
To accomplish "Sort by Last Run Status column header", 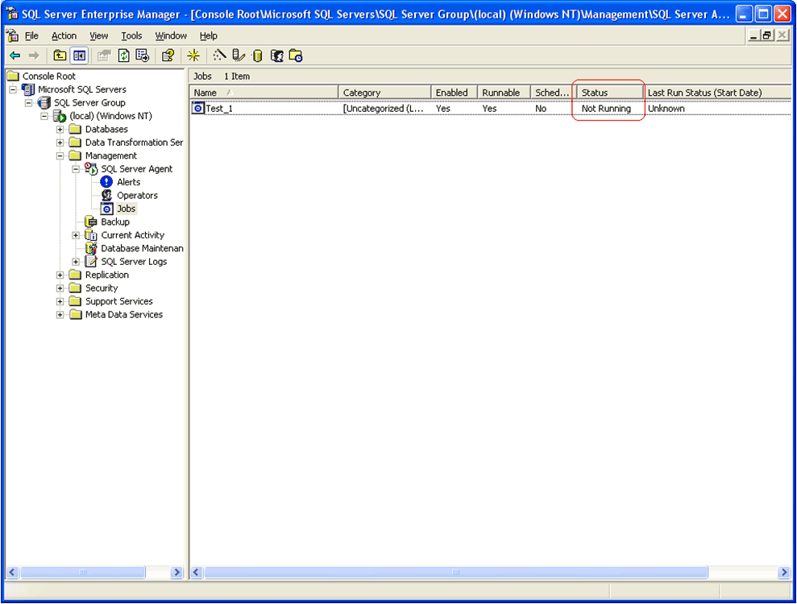I will click(x=717, y=93).
